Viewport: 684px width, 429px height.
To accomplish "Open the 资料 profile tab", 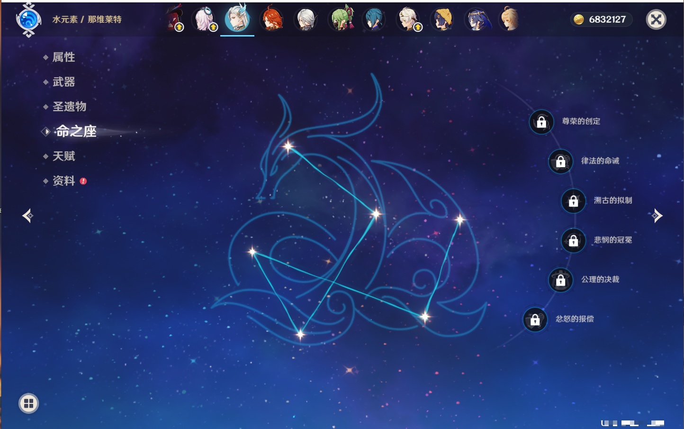I will coord(63,181).
